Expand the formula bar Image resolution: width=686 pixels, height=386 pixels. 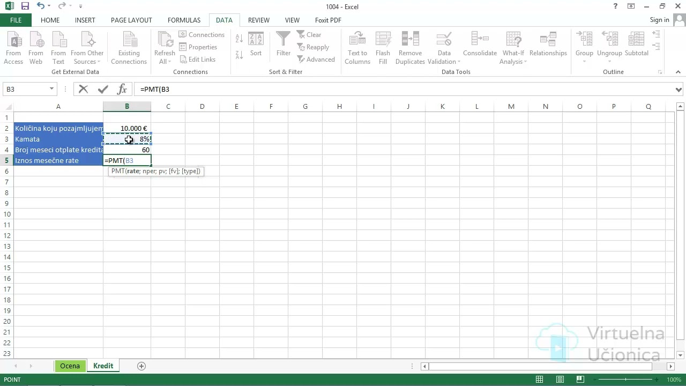coord(679,90)
